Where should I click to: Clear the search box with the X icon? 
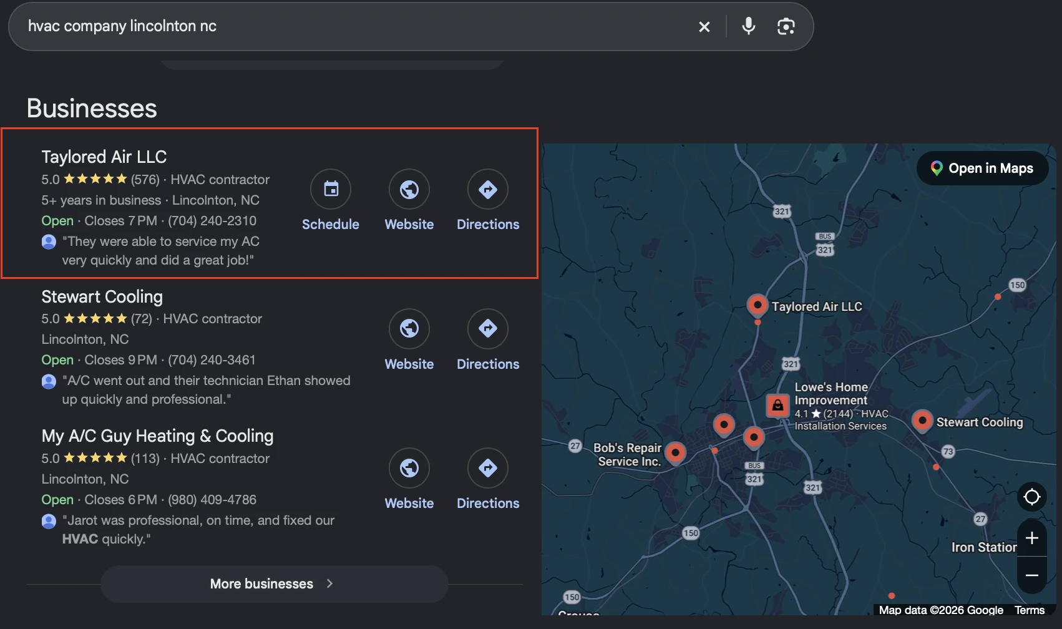pyautogui.click(x=704, y=27)
